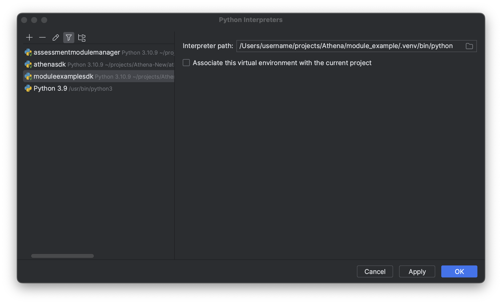Enable associating the virtual environment with current project

coord(186,63)
